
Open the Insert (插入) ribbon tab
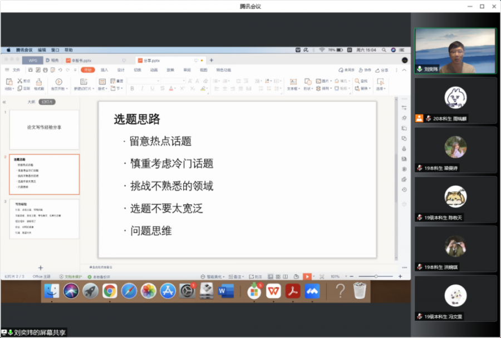click(105, 70)
